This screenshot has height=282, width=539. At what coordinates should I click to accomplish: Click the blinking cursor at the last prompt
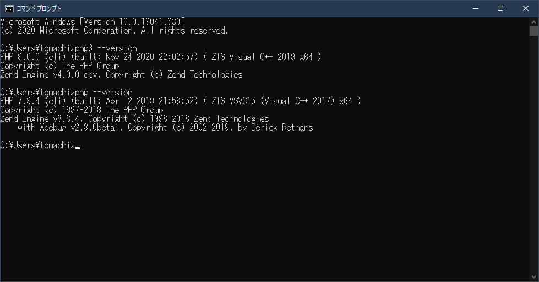[78, 146]
